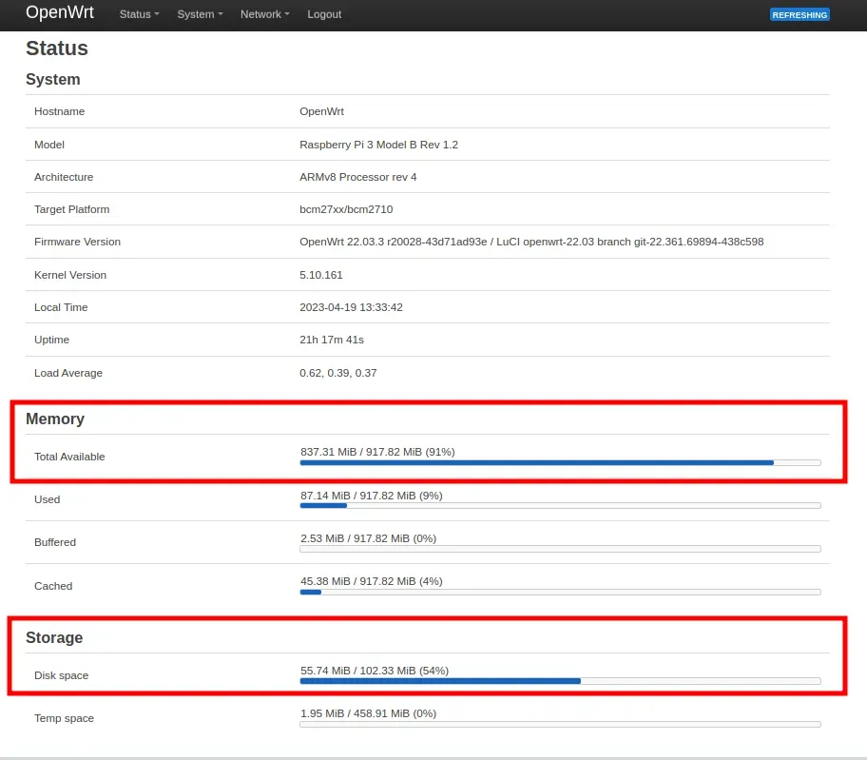Select the hostname value OpenWrt
The height and width of the screenshot is (760, 867).
pyautogui.click(x=322, y=111)
